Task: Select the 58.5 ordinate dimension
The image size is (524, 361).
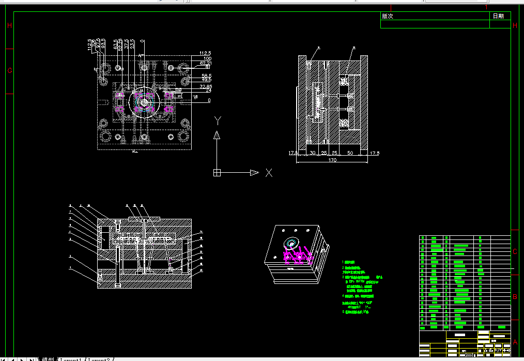Action: pyautogui.click(x=207, y=76)
